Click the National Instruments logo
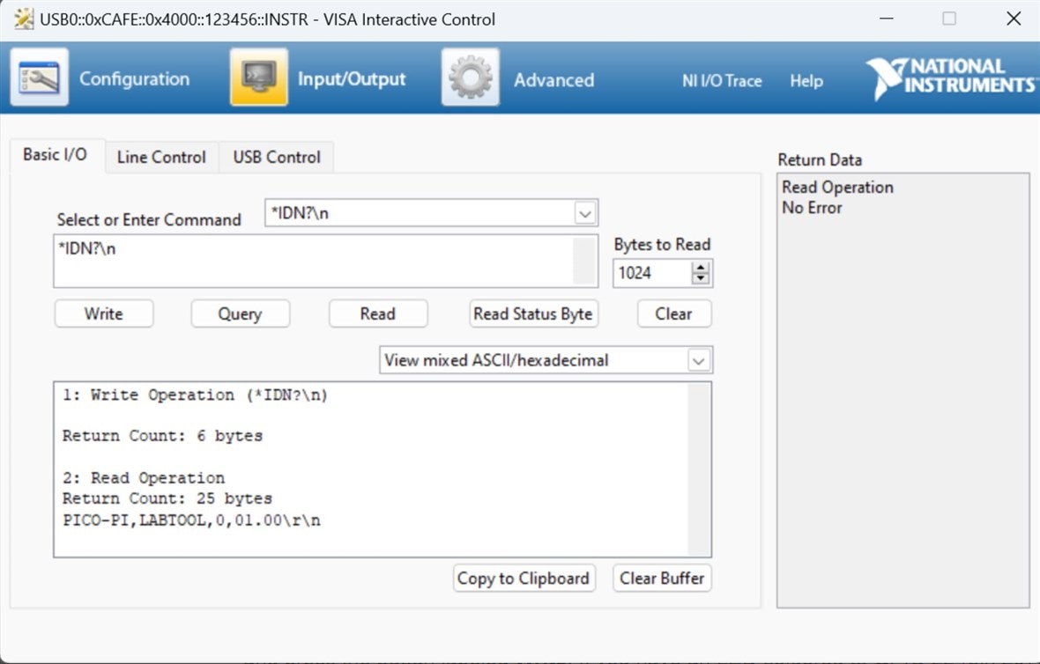The width and height of the screenshot is (1040, 664). (950, 78)
